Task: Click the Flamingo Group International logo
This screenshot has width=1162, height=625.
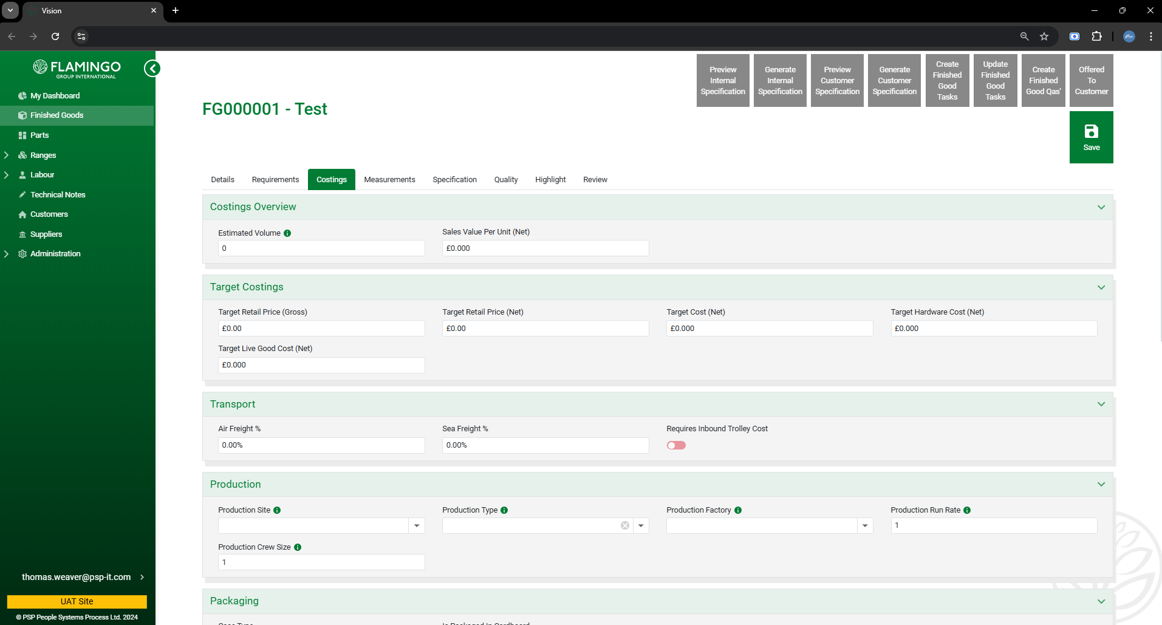Action: pos(77,69)
